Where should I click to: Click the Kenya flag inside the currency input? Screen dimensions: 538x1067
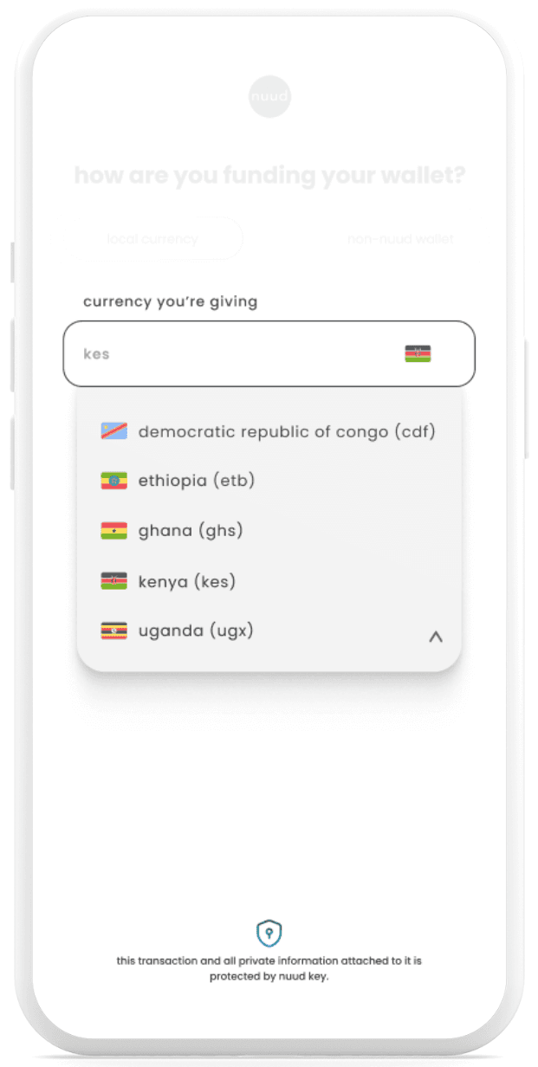[x=417, y=352]
